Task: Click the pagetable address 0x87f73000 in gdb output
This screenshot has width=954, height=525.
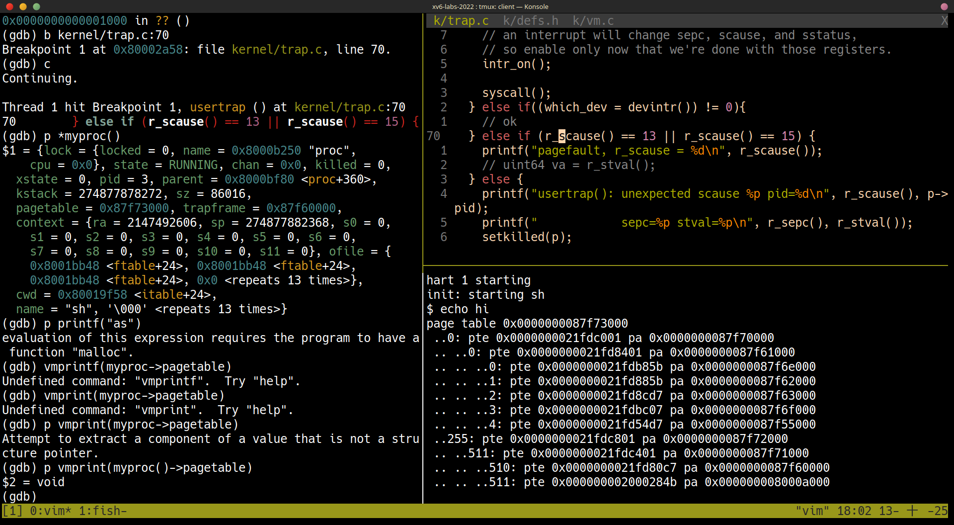Action: click(x=134, y=208)
